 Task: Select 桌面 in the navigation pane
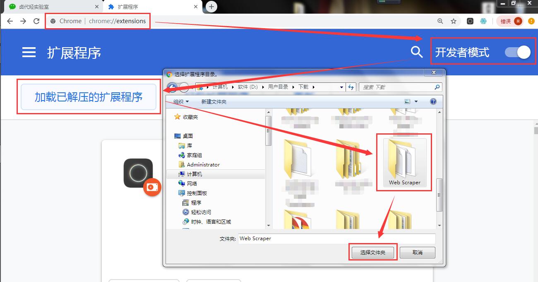click(x=184, y=136)
